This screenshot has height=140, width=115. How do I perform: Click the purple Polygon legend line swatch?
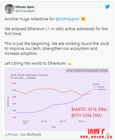pyautogui.click(x=95, y=87)
